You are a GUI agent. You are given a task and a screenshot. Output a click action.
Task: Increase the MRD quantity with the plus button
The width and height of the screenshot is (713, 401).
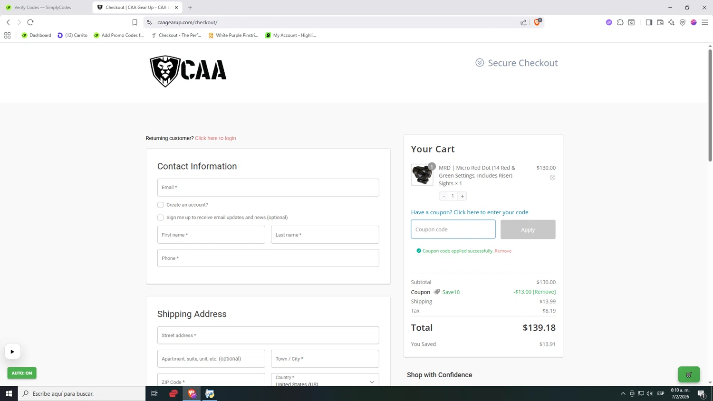click(x=462, y=196)
